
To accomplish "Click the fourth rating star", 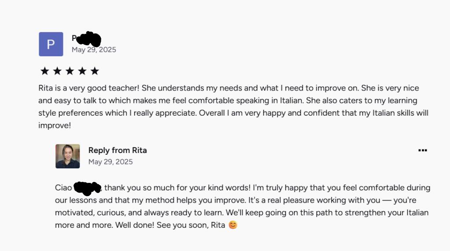I will (82, 71).
